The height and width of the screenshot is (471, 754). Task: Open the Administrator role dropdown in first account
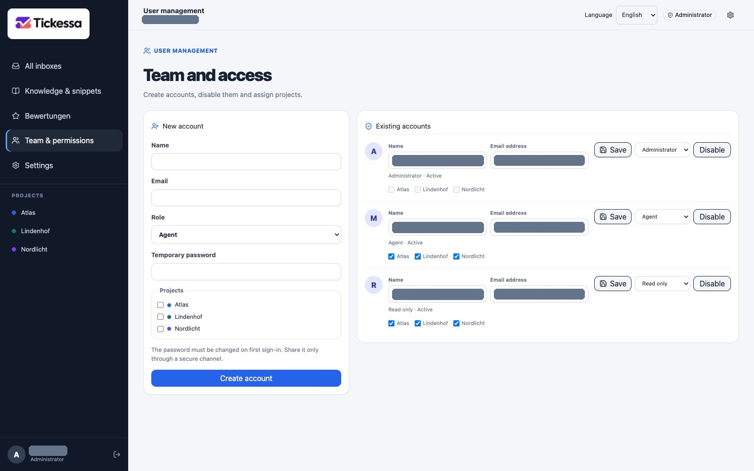(x=663, y=150)
